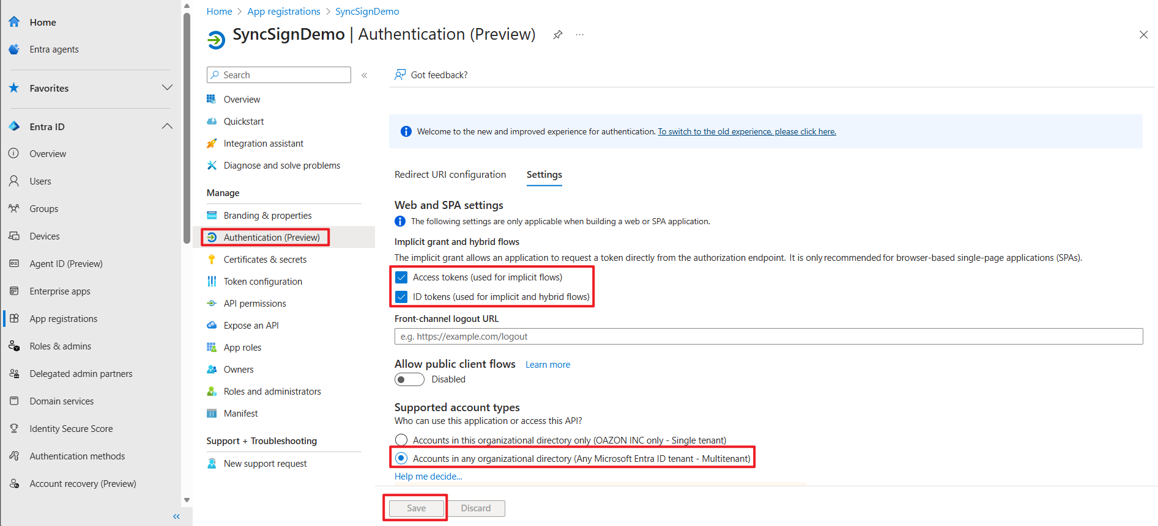Viewport: 1158px width, 526px height.
Task: Select single tenant accounts radio option
Action: point(401,440)
